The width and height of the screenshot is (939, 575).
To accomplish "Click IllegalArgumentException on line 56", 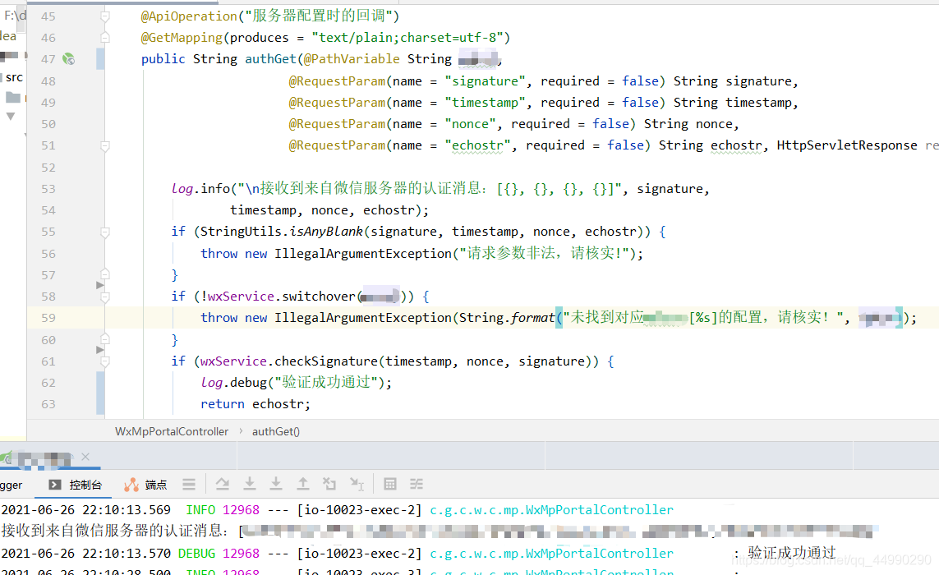I will point(363,253).
